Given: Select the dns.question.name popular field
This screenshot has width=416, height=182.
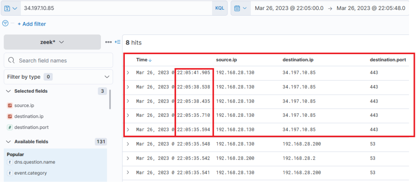Looking at the screenshot, I should [x=34, y=162].
